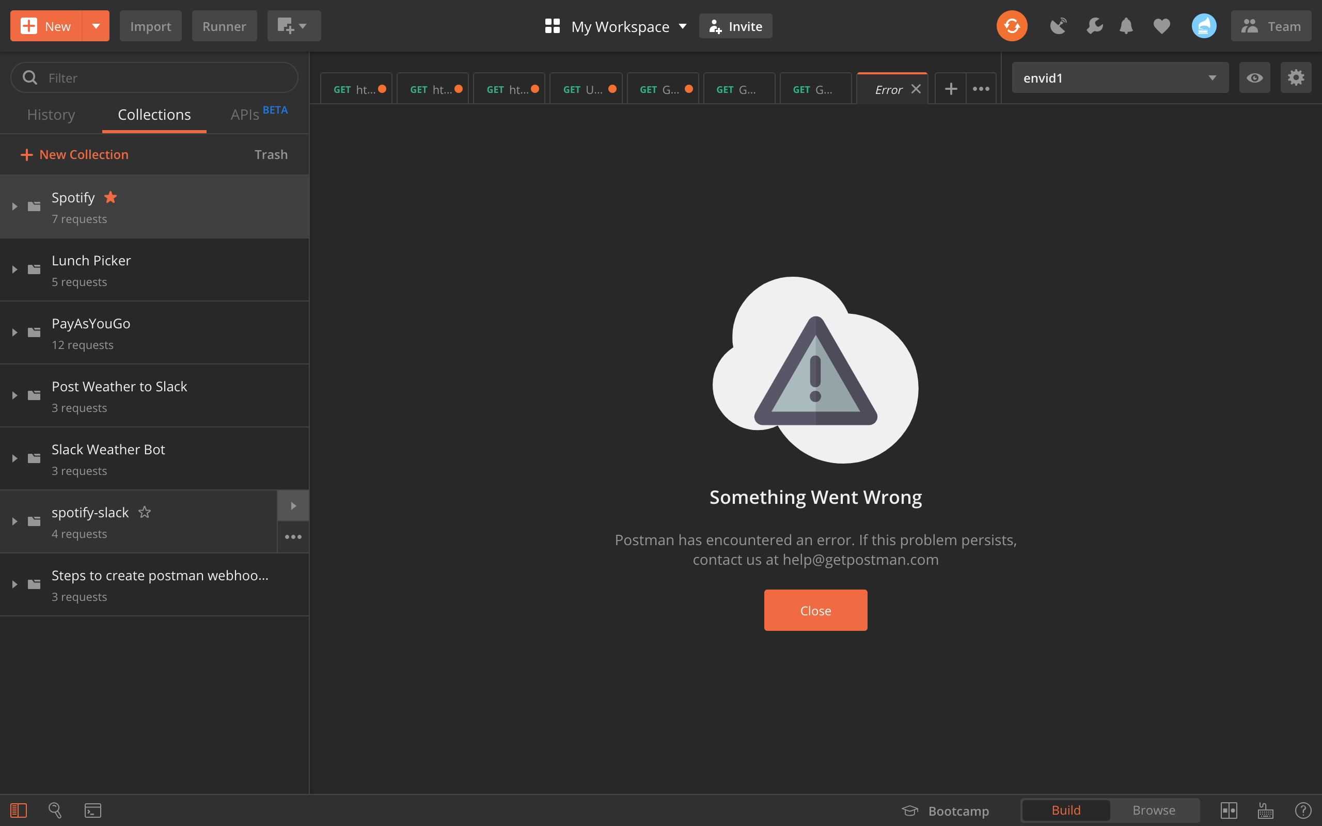Open environment quick look with the eye icon

pyautogui.click(x=1255, y=77)
